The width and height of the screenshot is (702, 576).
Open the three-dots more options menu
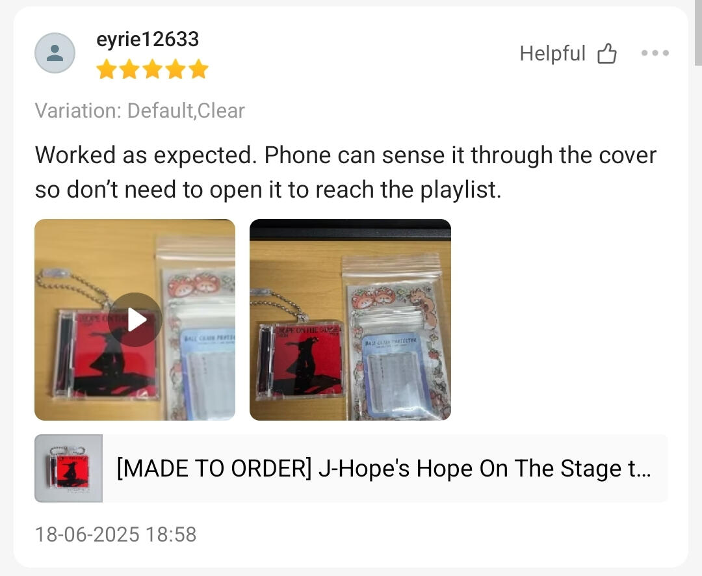click(655, 53)
